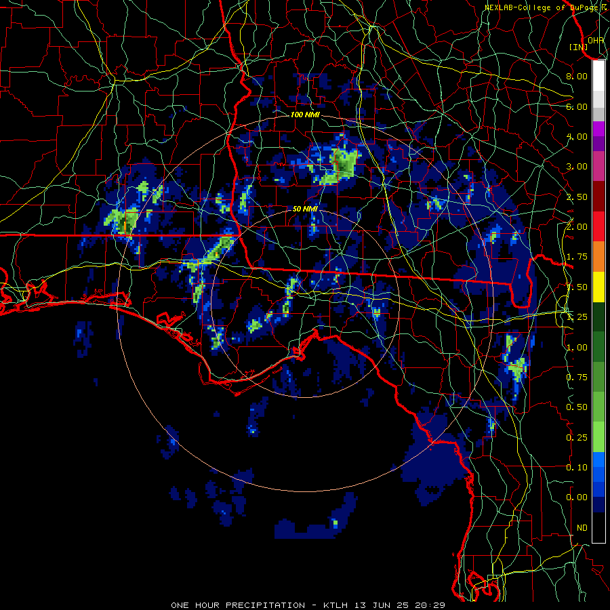Click the magenta swatch above 4.00
Screen dimensions: 610x610
click(598, 129)
